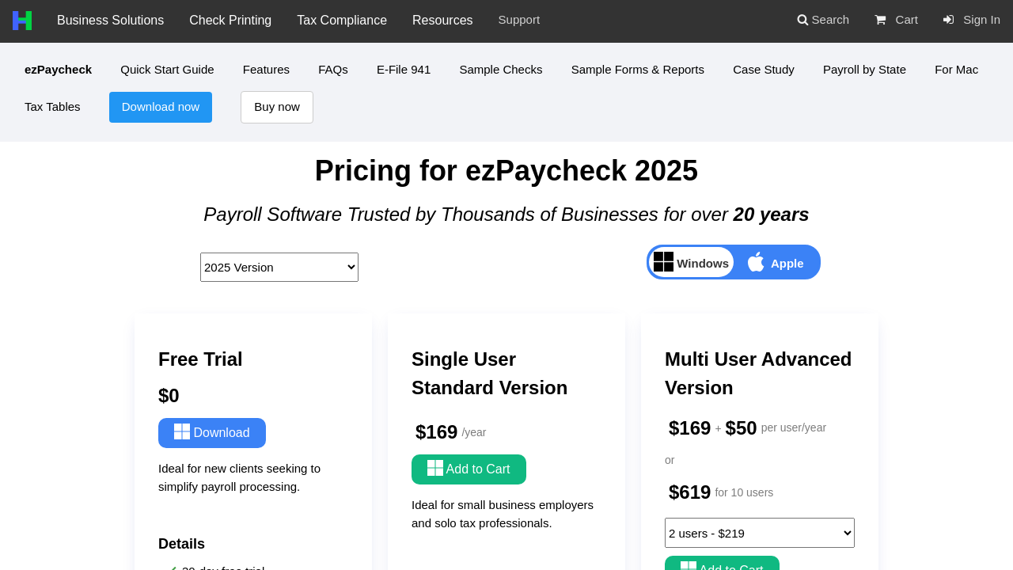Switch platform to Windows

click(692, 262)
